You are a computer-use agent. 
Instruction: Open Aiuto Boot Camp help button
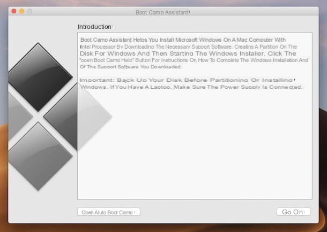click(x=109, y=212)
